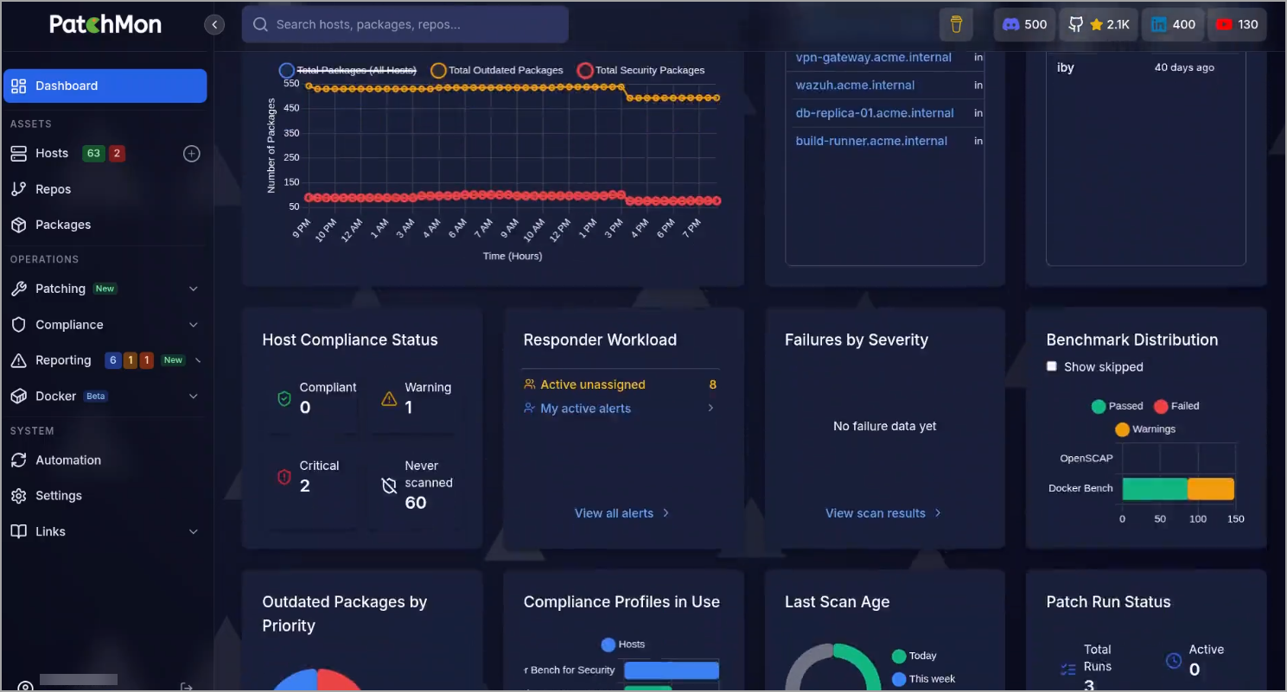Add a new host with the plus icon

[192, 153]
